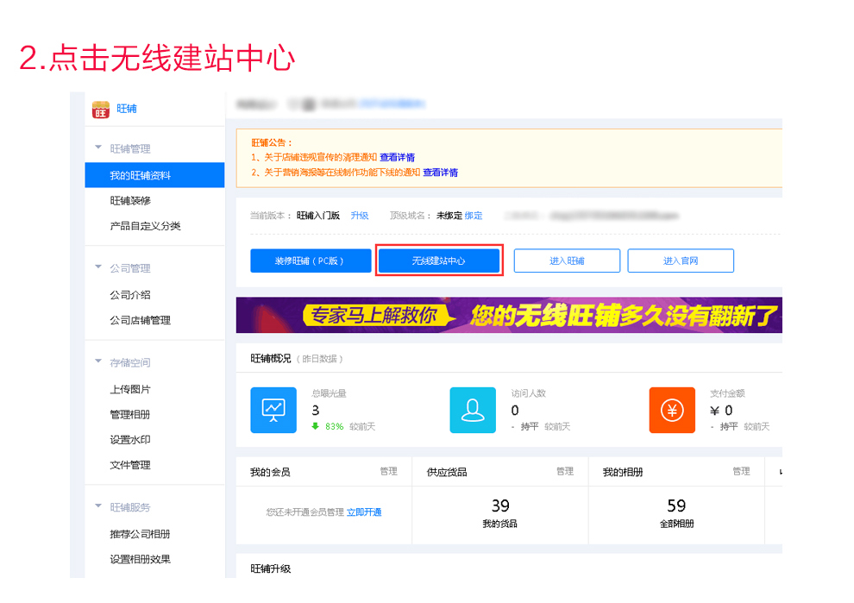Click the 进入旺铺 button
Viewport: 854px width, 603px height.
[567, 261]
